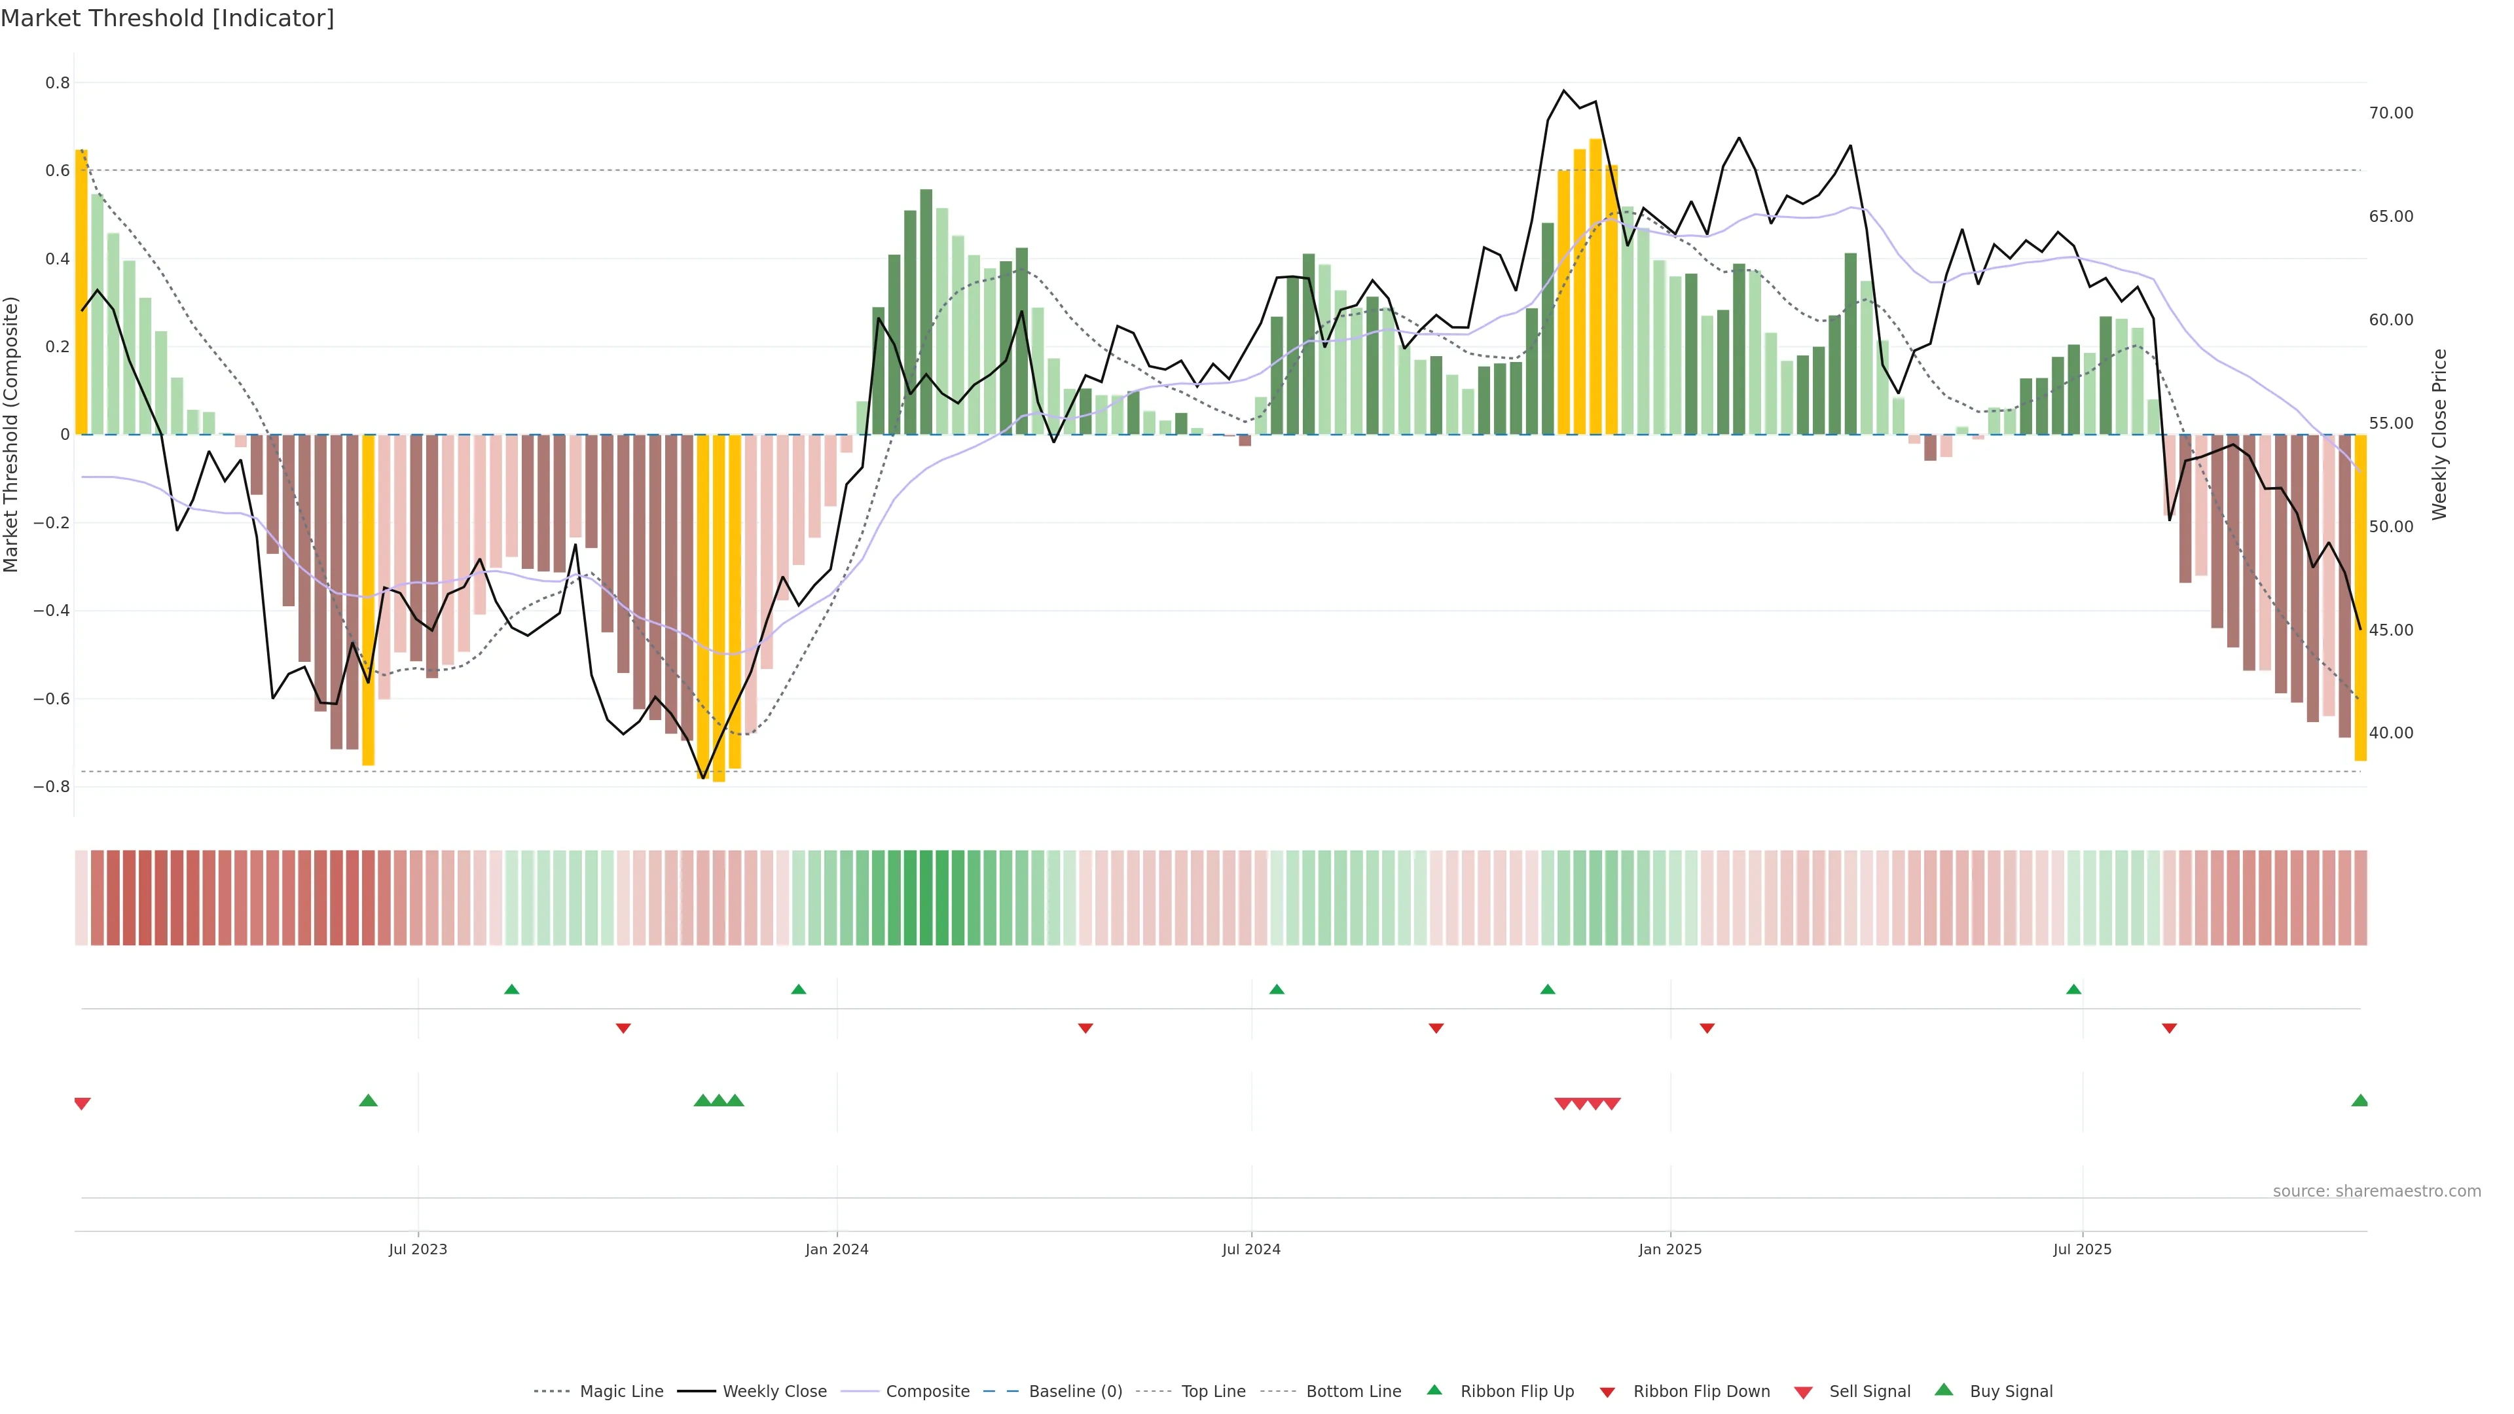The width and height of the screenshot is (2514, 1414).
Task: Click the Ribbon Flip Up marker near Jul 2025
Action: [2074, 990]
